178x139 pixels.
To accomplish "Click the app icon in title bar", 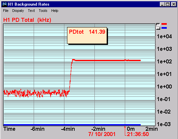I will click(x=5, y=4).
